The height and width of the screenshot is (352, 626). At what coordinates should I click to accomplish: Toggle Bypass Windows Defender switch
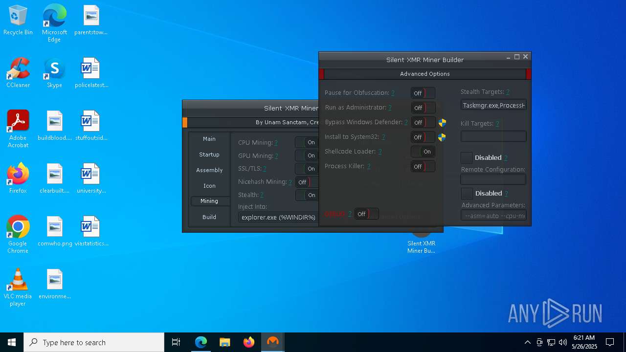point(423,122)
